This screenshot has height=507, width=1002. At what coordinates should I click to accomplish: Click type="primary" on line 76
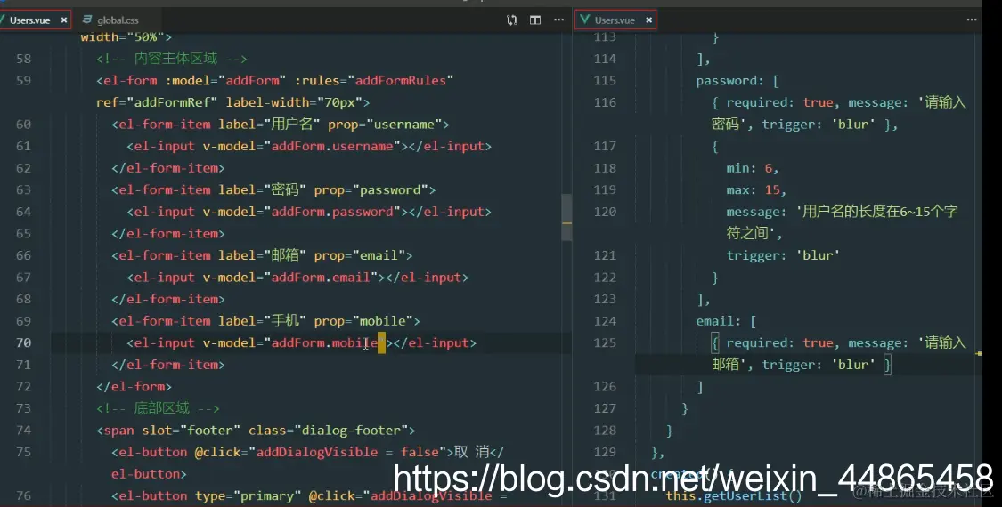(x=248, y=495)
